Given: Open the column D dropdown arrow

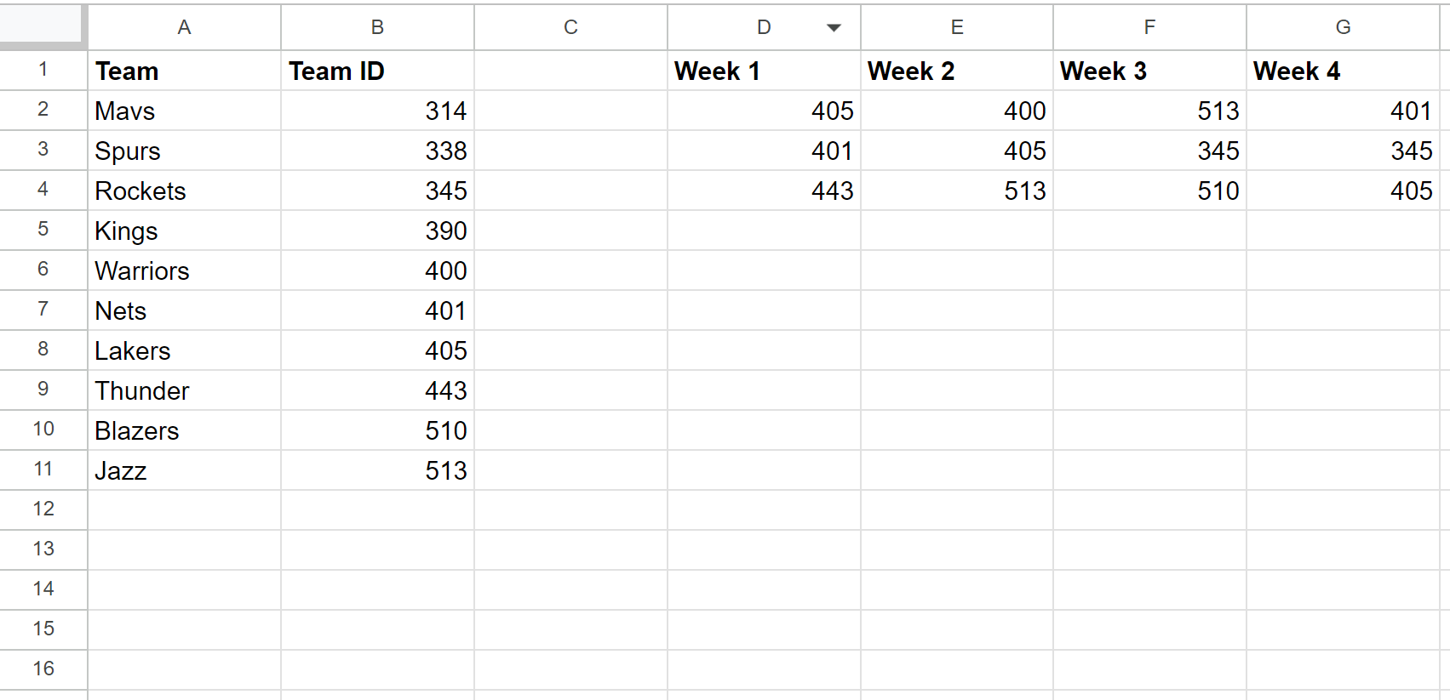Looking at the screenshot, I should 834,28.
